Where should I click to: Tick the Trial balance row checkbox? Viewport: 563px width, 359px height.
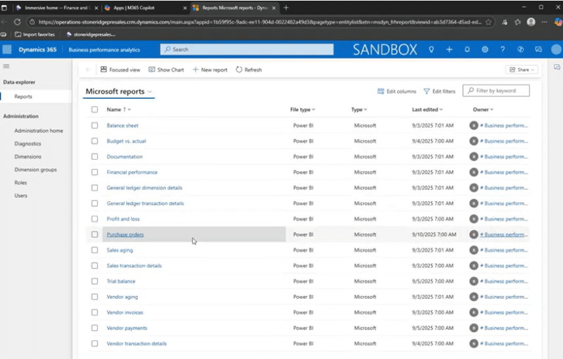94,282
